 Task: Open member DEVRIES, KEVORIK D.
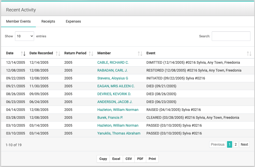tap(114, 94)
